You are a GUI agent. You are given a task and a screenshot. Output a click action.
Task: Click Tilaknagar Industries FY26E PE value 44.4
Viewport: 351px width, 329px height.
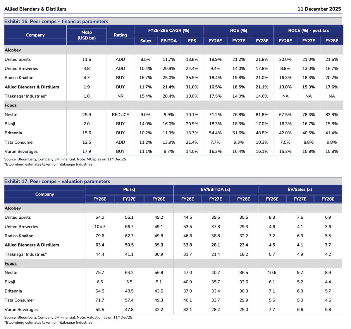click(x=100, y=254)
